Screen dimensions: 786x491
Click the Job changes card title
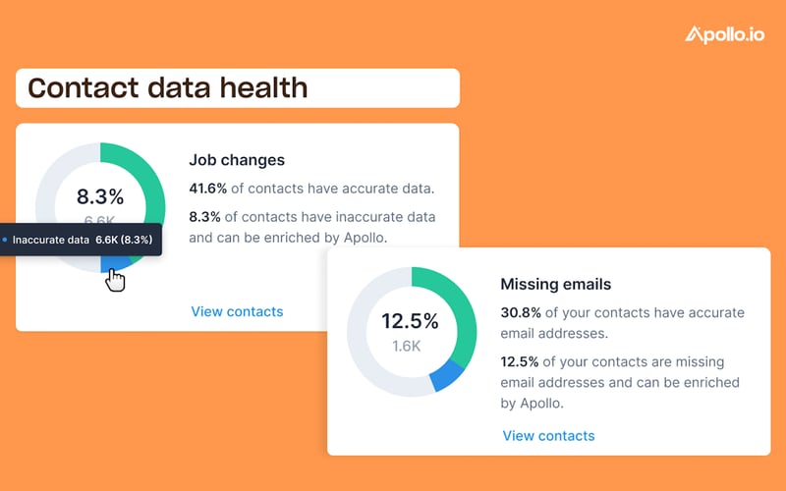[x=237, y=160]
